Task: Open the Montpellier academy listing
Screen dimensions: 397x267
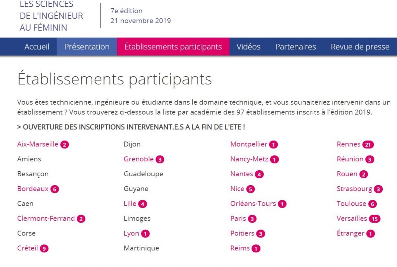Action: coord(248,144)
